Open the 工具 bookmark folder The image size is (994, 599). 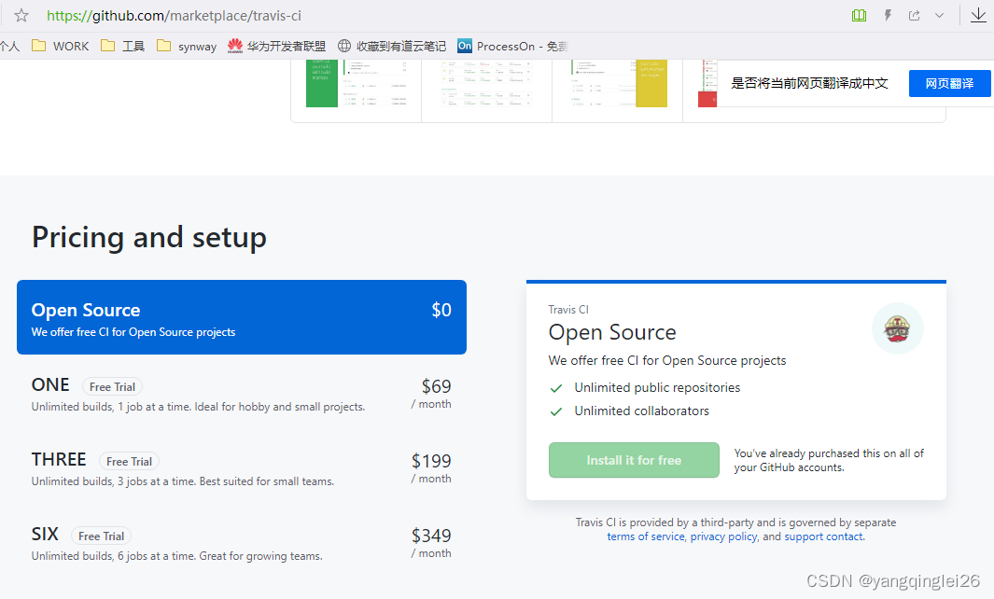(x=123, y=46)
